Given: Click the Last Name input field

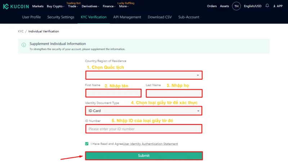Looking at the screenshot, I should pyautogui.click(x=174, y=93).
